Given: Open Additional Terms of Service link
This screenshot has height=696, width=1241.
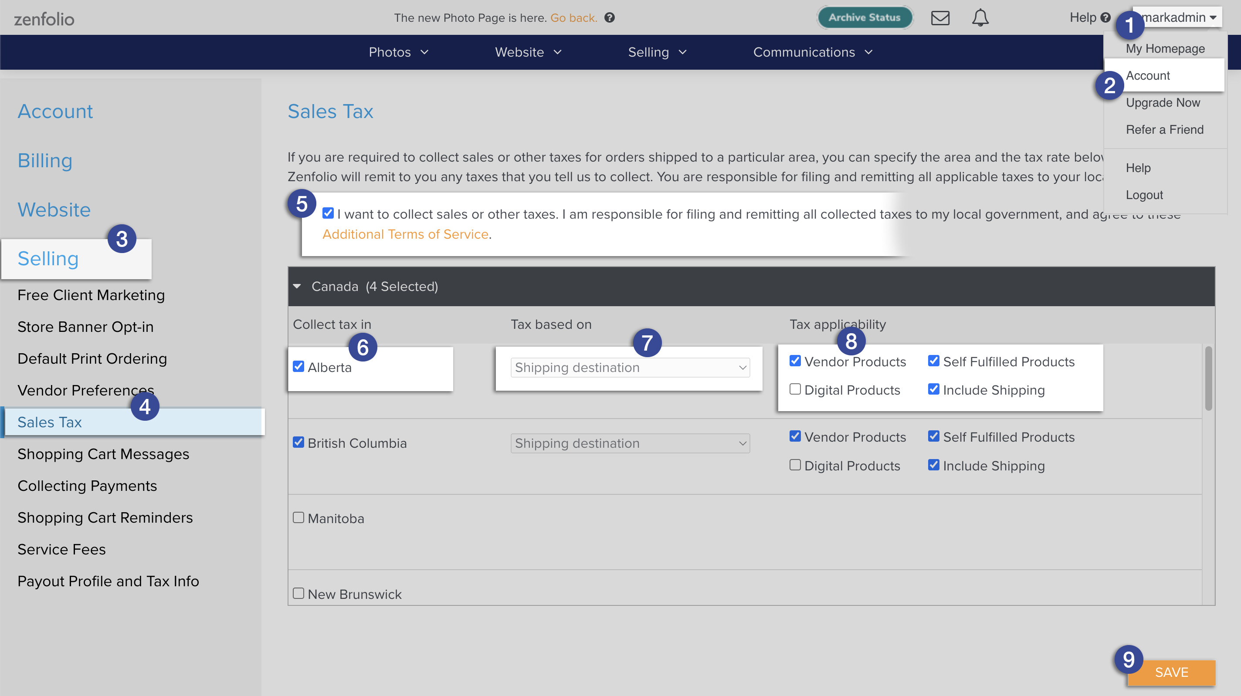Looking at the screenshot, I should click(405, 235).
